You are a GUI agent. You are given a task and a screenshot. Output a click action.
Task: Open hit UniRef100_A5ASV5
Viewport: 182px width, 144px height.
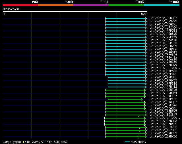pyautogui.click(x=163, y=34)
